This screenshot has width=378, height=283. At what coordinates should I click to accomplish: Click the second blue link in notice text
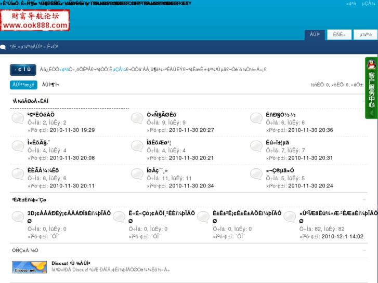(119, 70)
